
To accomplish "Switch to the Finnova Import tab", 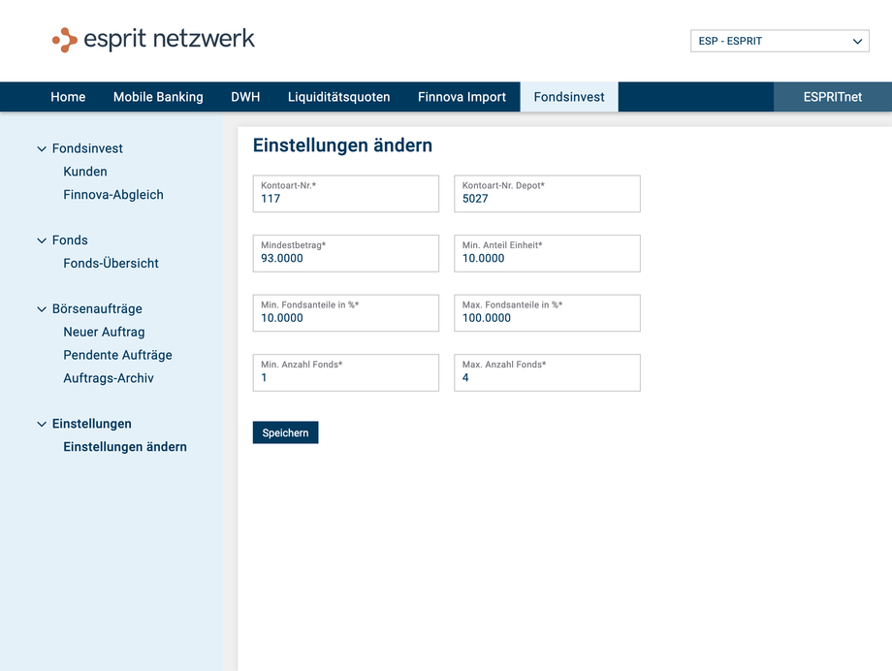I will point(462,96).
